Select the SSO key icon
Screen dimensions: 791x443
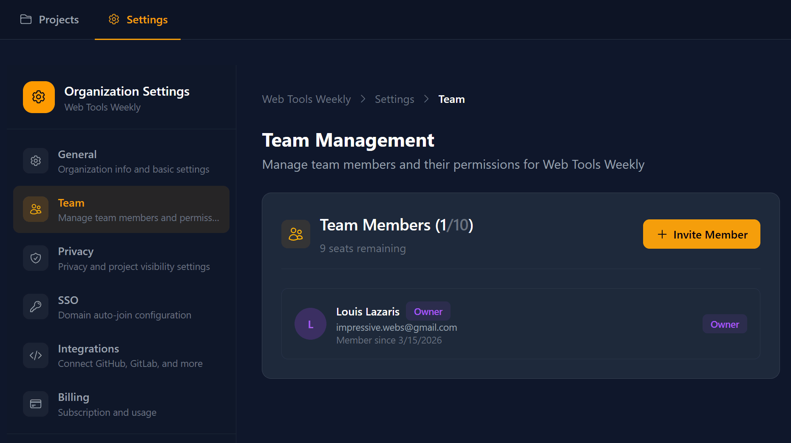point(35,306)
